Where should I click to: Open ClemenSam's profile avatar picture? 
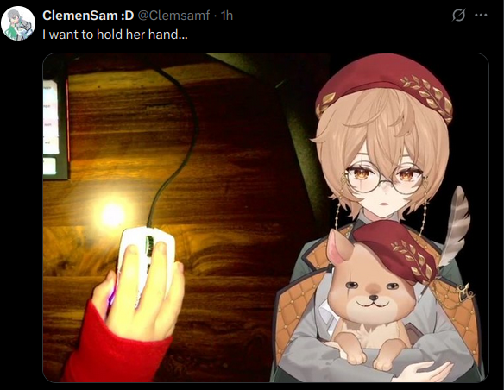click(x=18, y=23)
